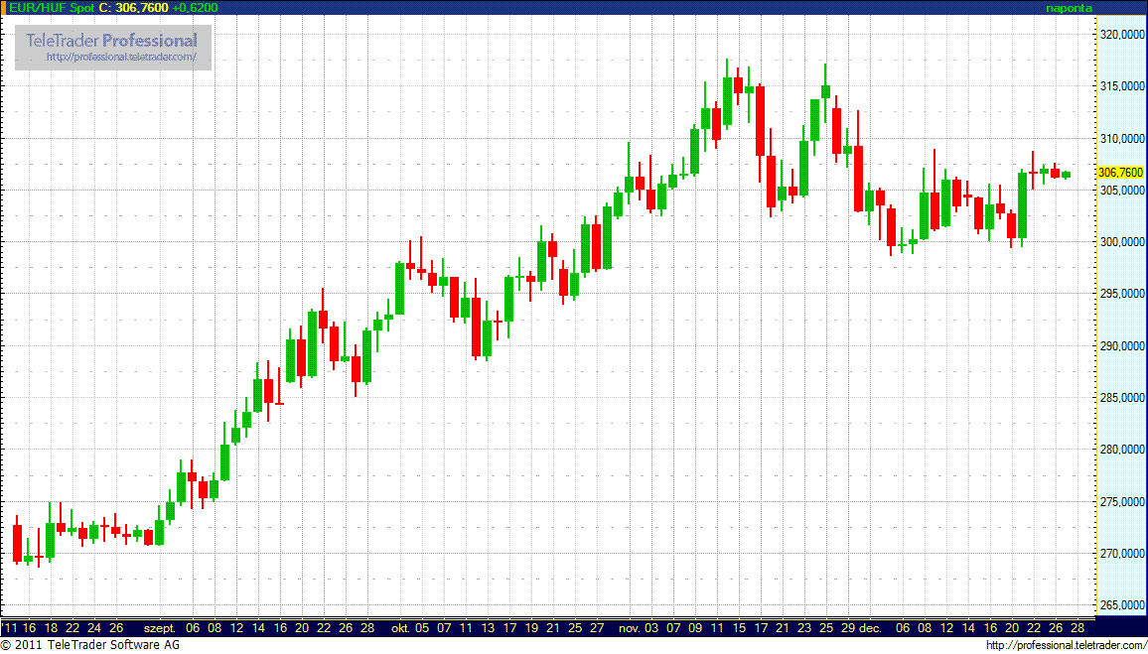The height and width of the screenshot is (654, 1148).
Task: Click the okt. month label on date axis
Action: tap(401, 628)
